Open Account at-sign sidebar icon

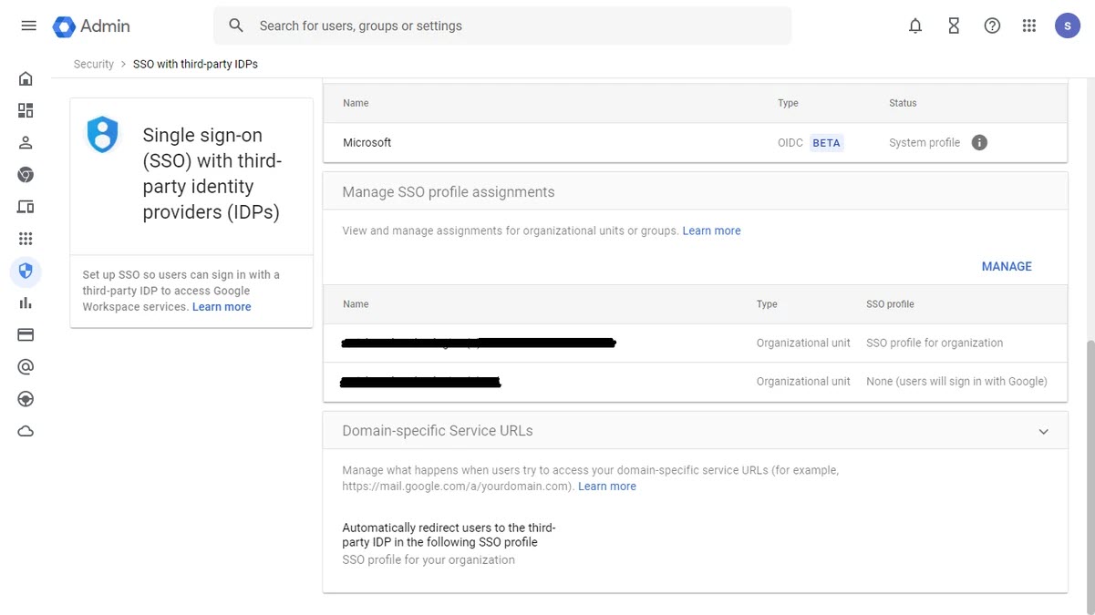click(26, 366)
